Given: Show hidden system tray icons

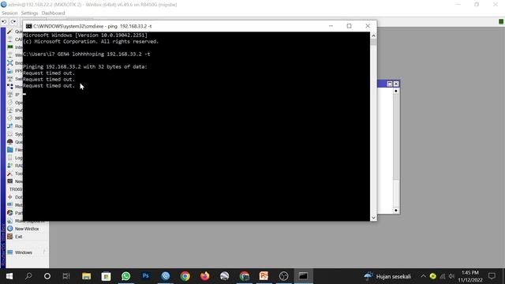Looking at the screenshot, I should (x=423, y=276).
